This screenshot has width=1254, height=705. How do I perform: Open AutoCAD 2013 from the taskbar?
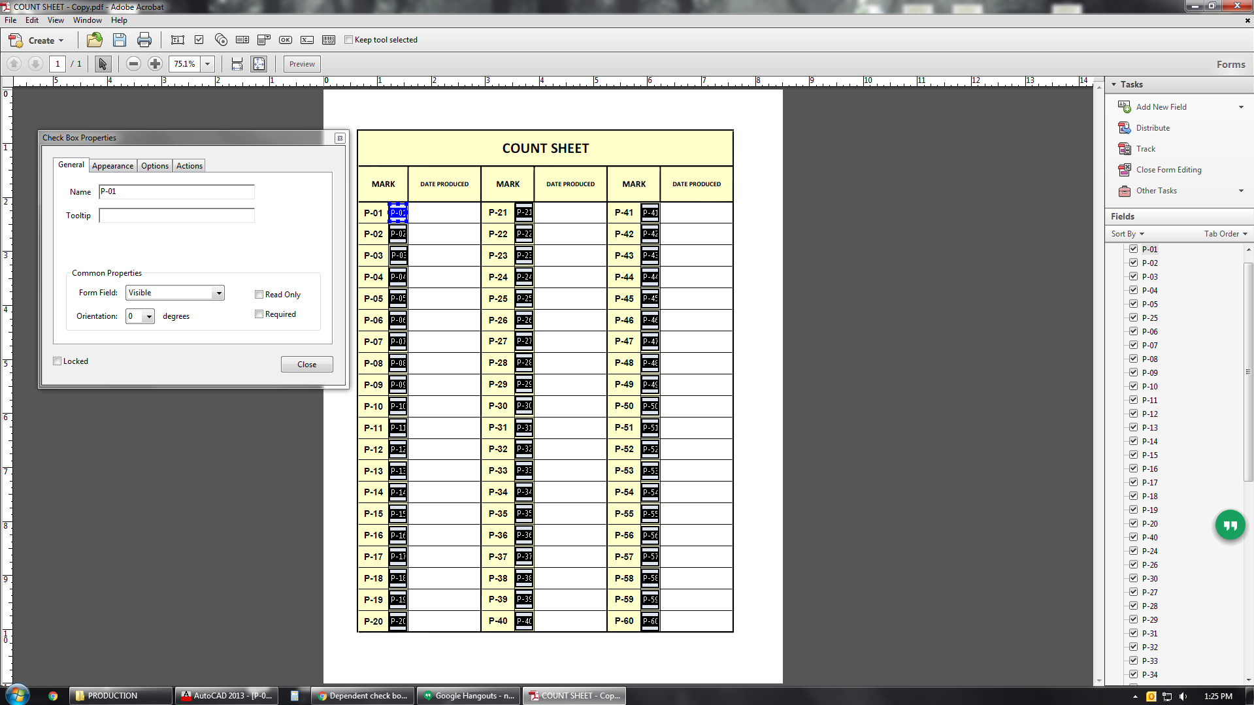(x=227, y=695)
